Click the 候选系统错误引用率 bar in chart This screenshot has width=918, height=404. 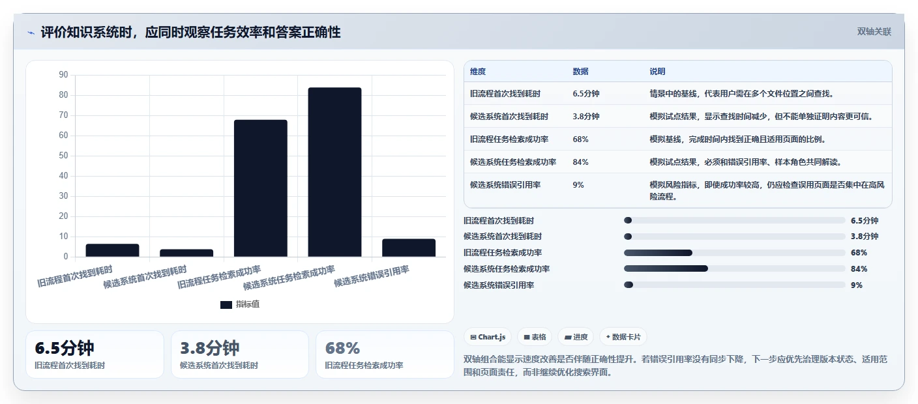(409, 248)
